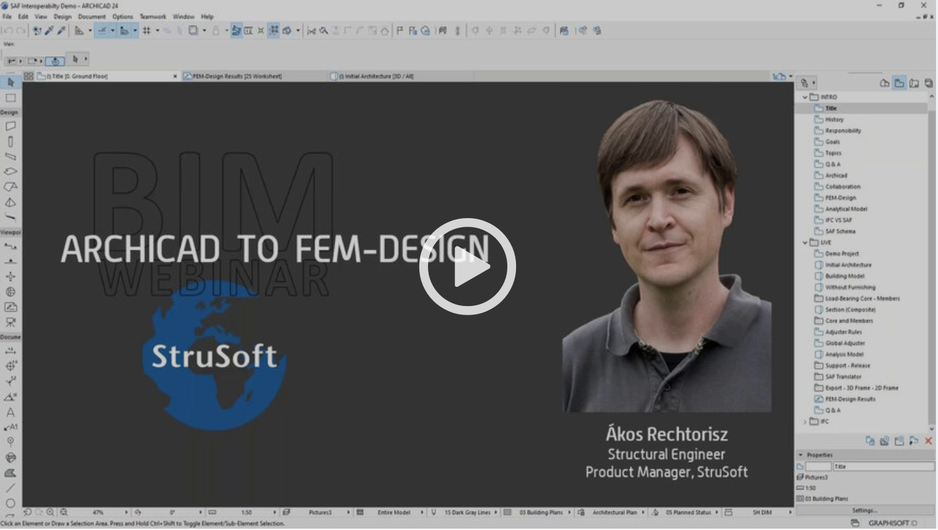
Task: Click Zoom In magnifier on the bottom bar
Action: tap(50, 512)
